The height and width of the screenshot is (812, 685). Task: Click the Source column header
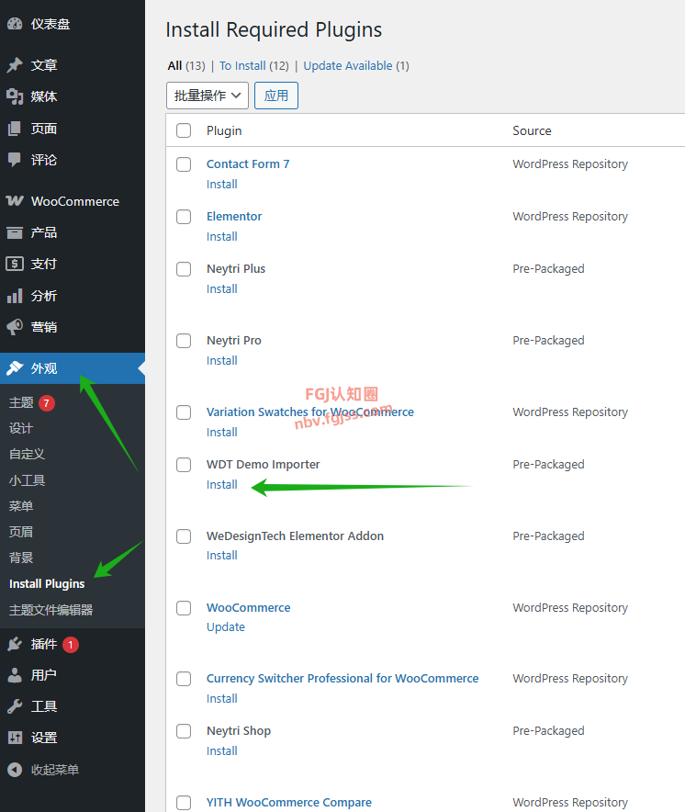(532, 130)
